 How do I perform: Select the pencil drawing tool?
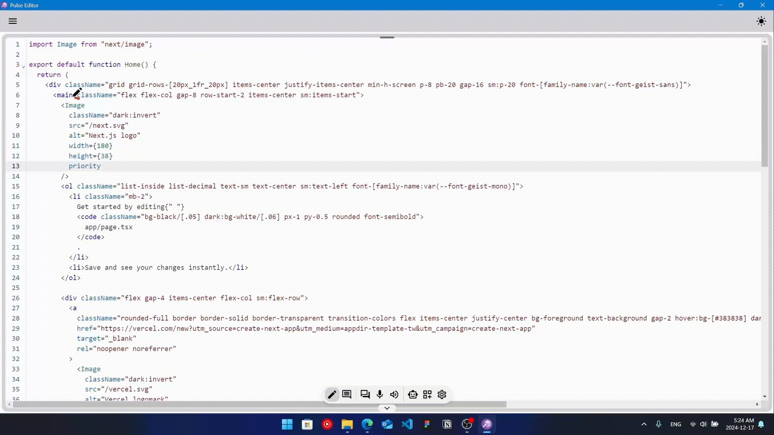(x=332, y=395)
